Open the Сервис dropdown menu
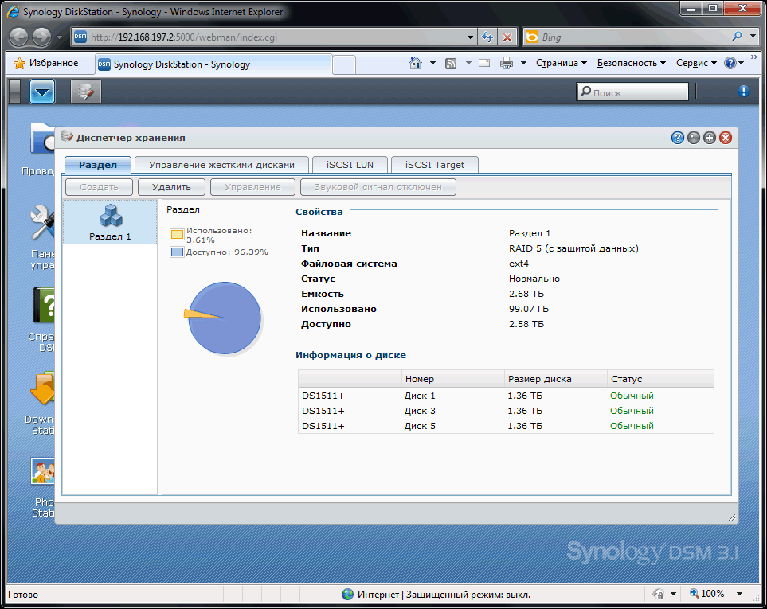 coord(695,63)
